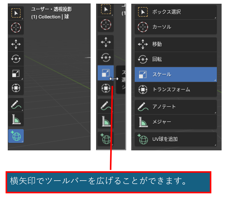Click the ユーザー・透視投影 viewport label
This screenshot has height=198, width=225.
click(52, 9)
